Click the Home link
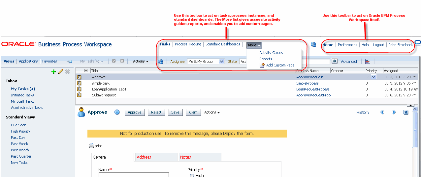 tap(328, 45)
